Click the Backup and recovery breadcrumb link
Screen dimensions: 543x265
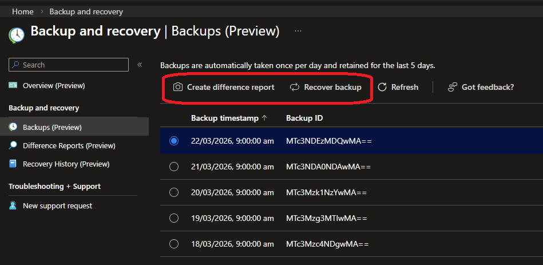pos(86,11)
